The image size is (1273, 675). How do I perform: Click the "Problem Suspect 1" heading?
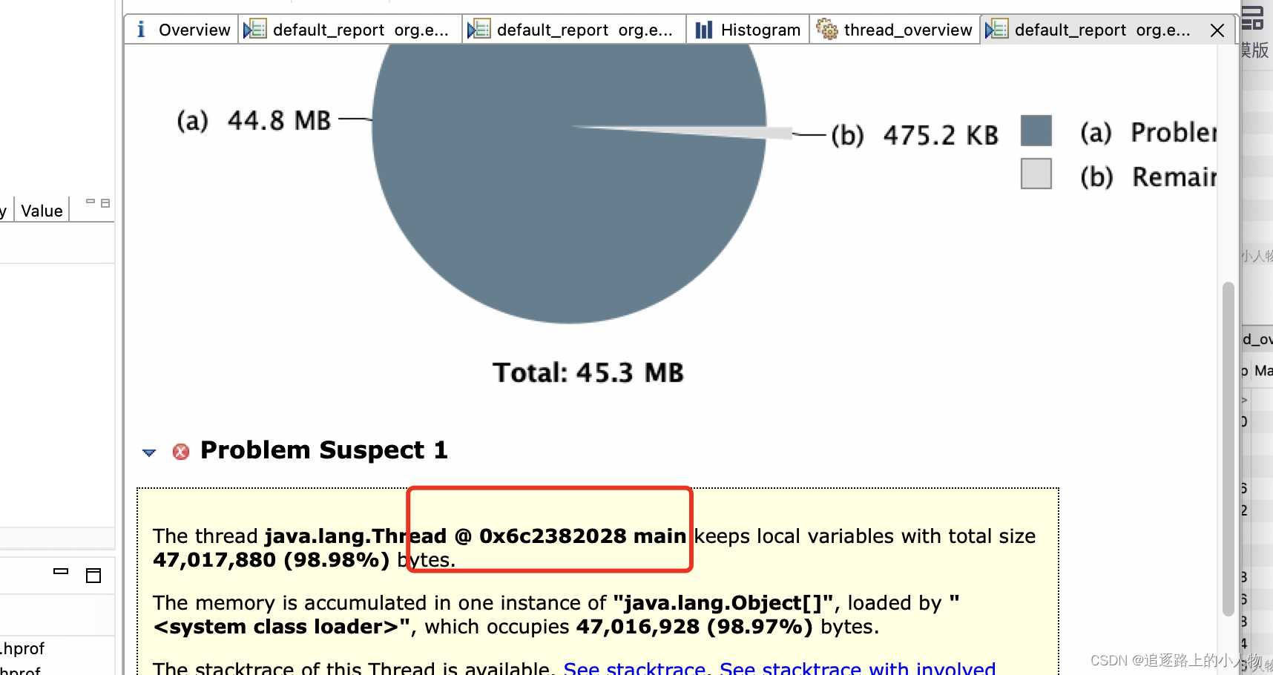pos(324,450)
